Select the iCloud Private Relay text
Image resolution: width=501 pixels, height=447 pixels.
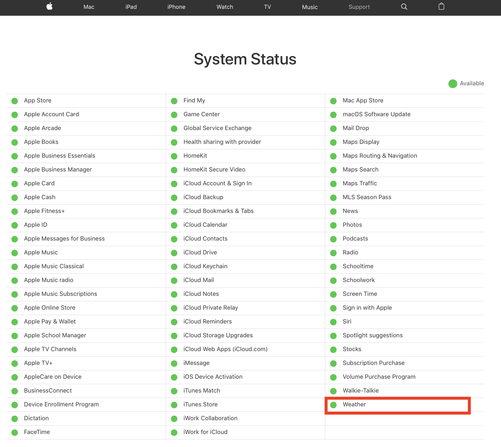point(211,308)
